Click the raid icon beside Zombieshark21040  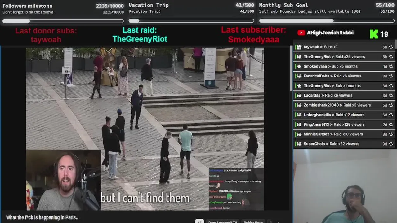point(299,105)
